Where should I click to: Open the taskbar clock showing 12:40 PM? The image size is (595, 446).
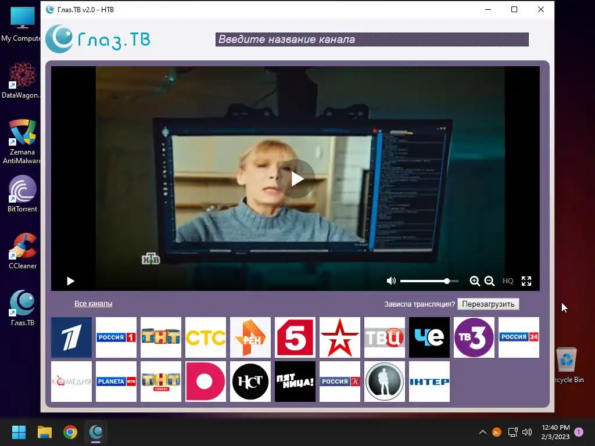(x=555, y=432)
